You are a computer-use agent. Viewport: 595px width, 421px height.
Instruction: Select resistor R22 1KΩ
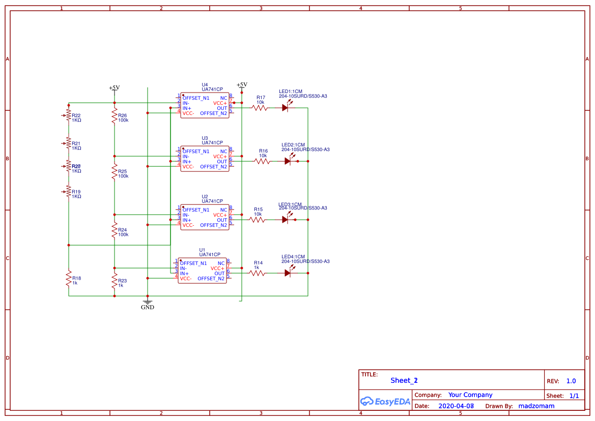[x=68, y=115]
